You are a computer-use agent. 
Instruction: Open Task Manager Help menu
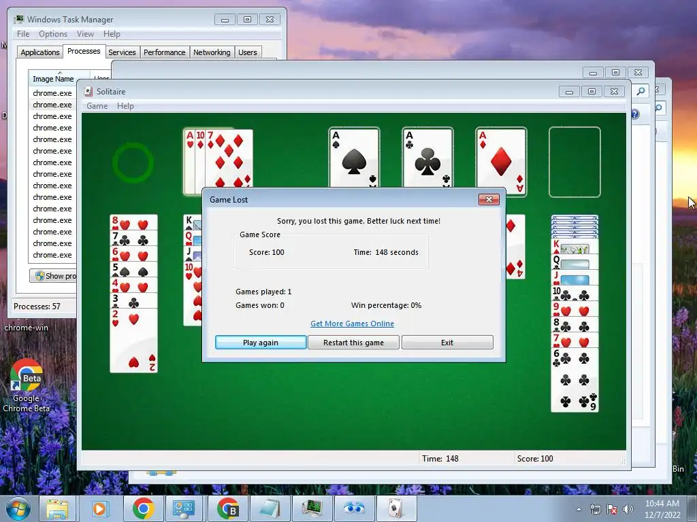tap(112, 34)
